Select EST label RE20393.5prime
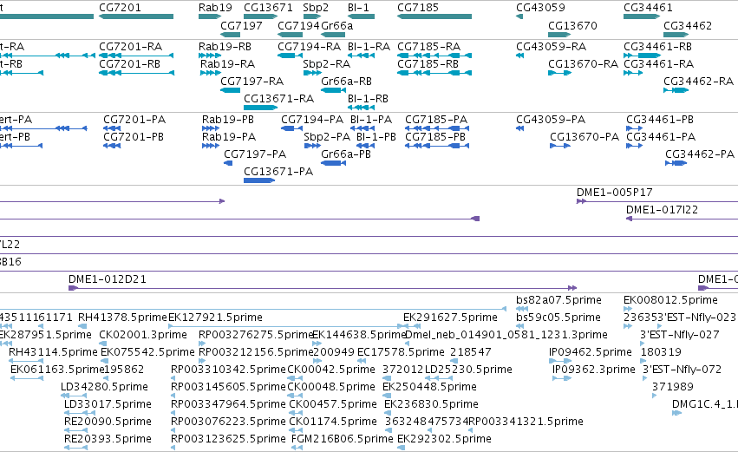Screen dimensions: 738x452 [108, 439]
